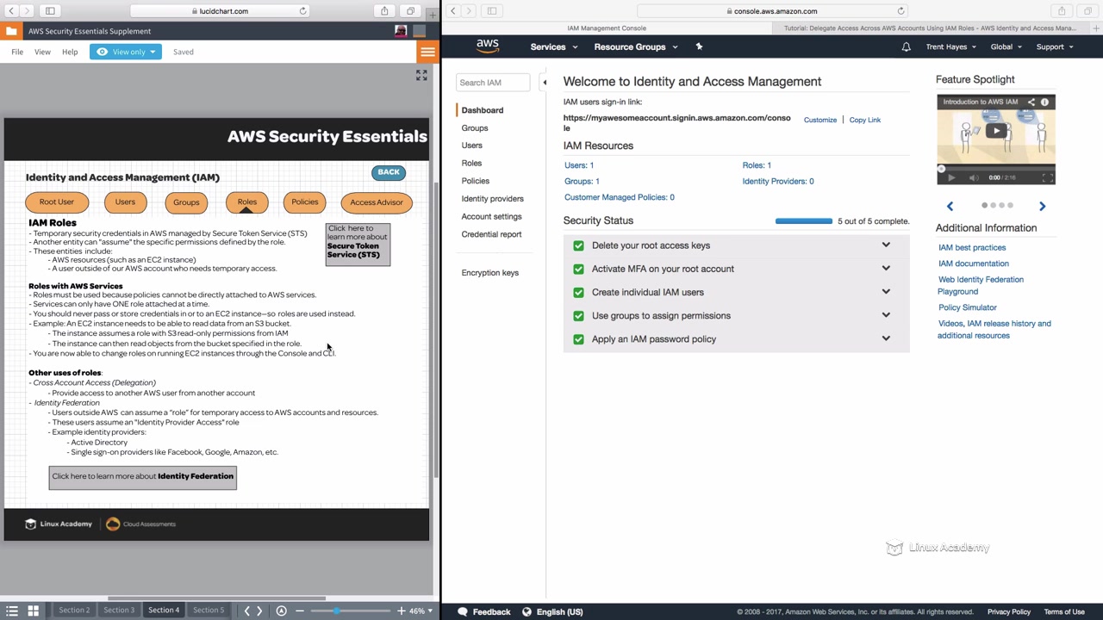
Task: Open the Policy Simulator link
Action: (x=967, y=307)
